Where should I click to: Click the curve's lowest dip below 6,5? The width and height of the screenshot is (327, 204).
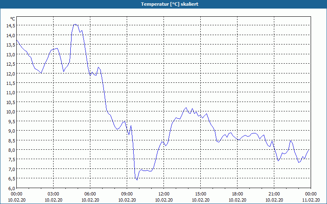point(137,180)
